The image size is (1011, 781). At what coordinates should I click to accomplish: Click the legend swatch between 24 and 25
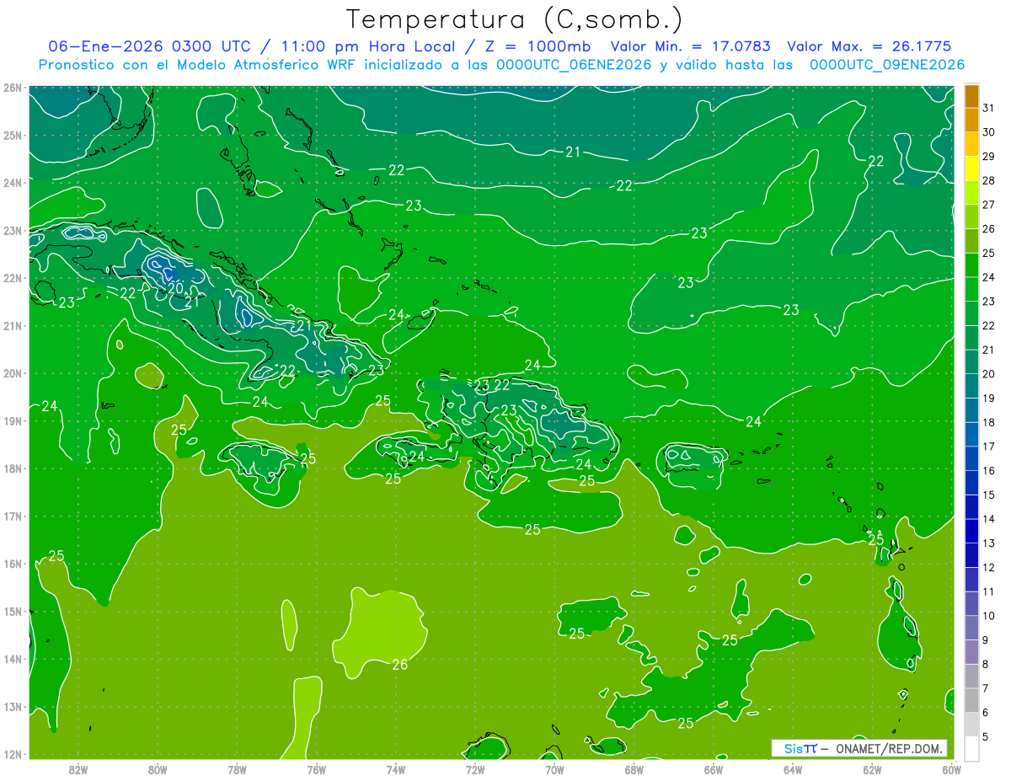point(971,265)
